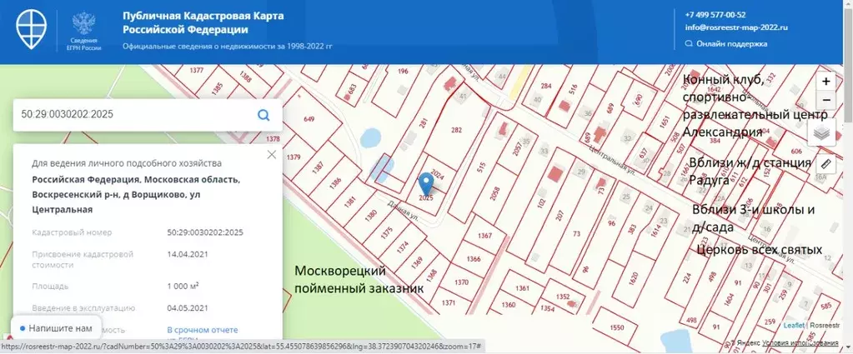The width and height of the screenshot is (853, 354).
Task: Select parcel 1550 on the map
Action: point(616,328)
